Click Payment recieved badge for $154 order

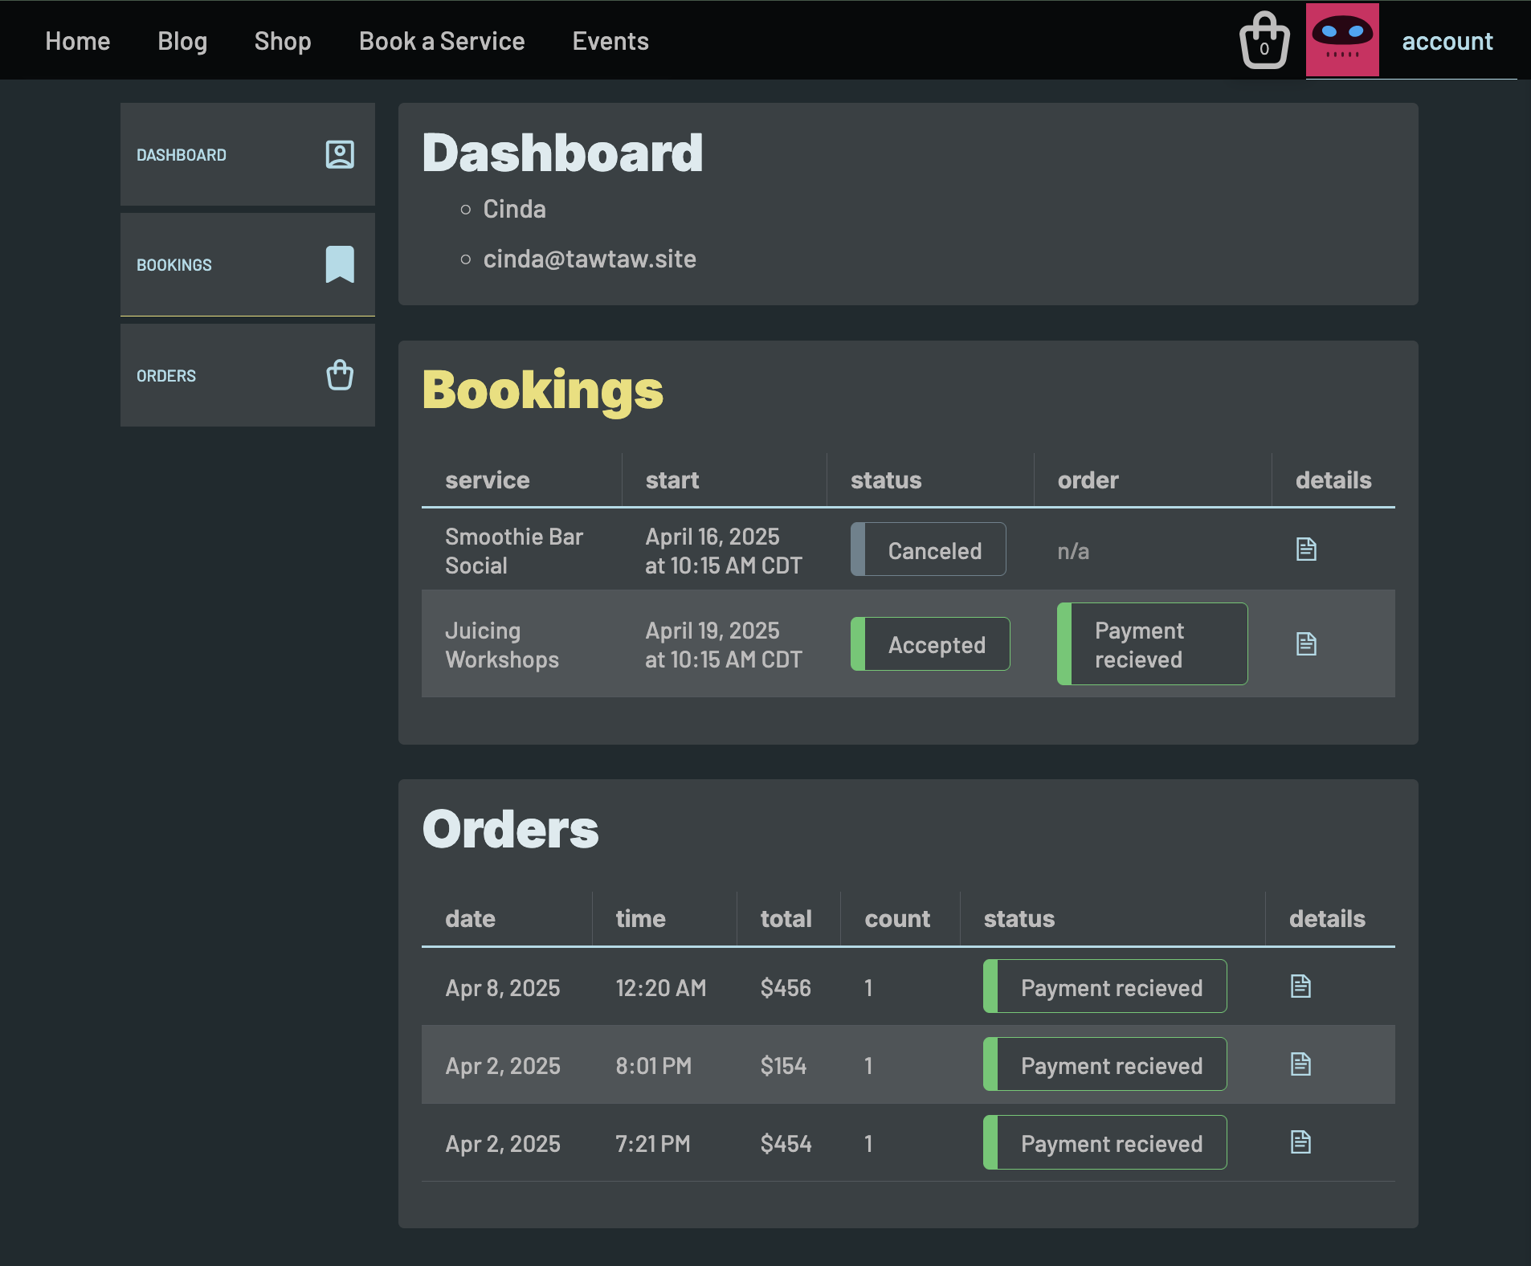(1105, 1064)
